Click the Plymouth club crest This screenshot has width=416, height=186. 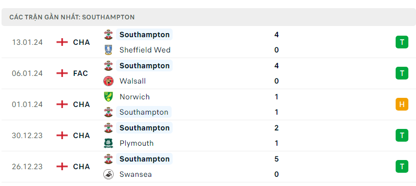[108, 143]
